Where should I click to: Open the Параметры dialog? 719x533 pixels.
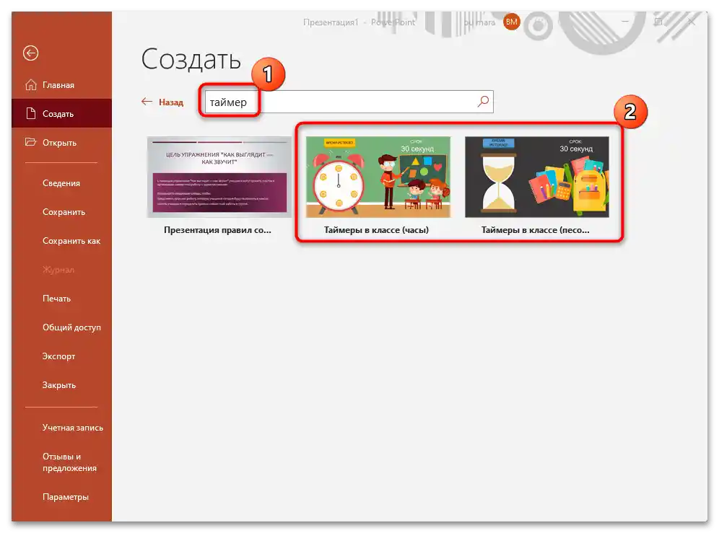coord(66,496)
